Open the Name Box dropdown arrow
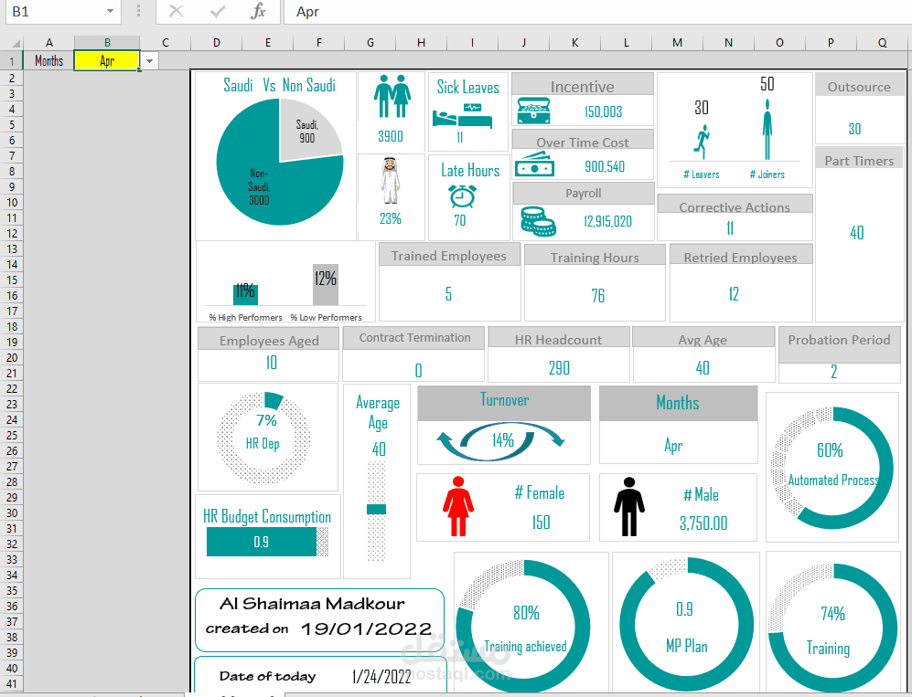Screen dimensions: 912x697 [x=110, y=11]
